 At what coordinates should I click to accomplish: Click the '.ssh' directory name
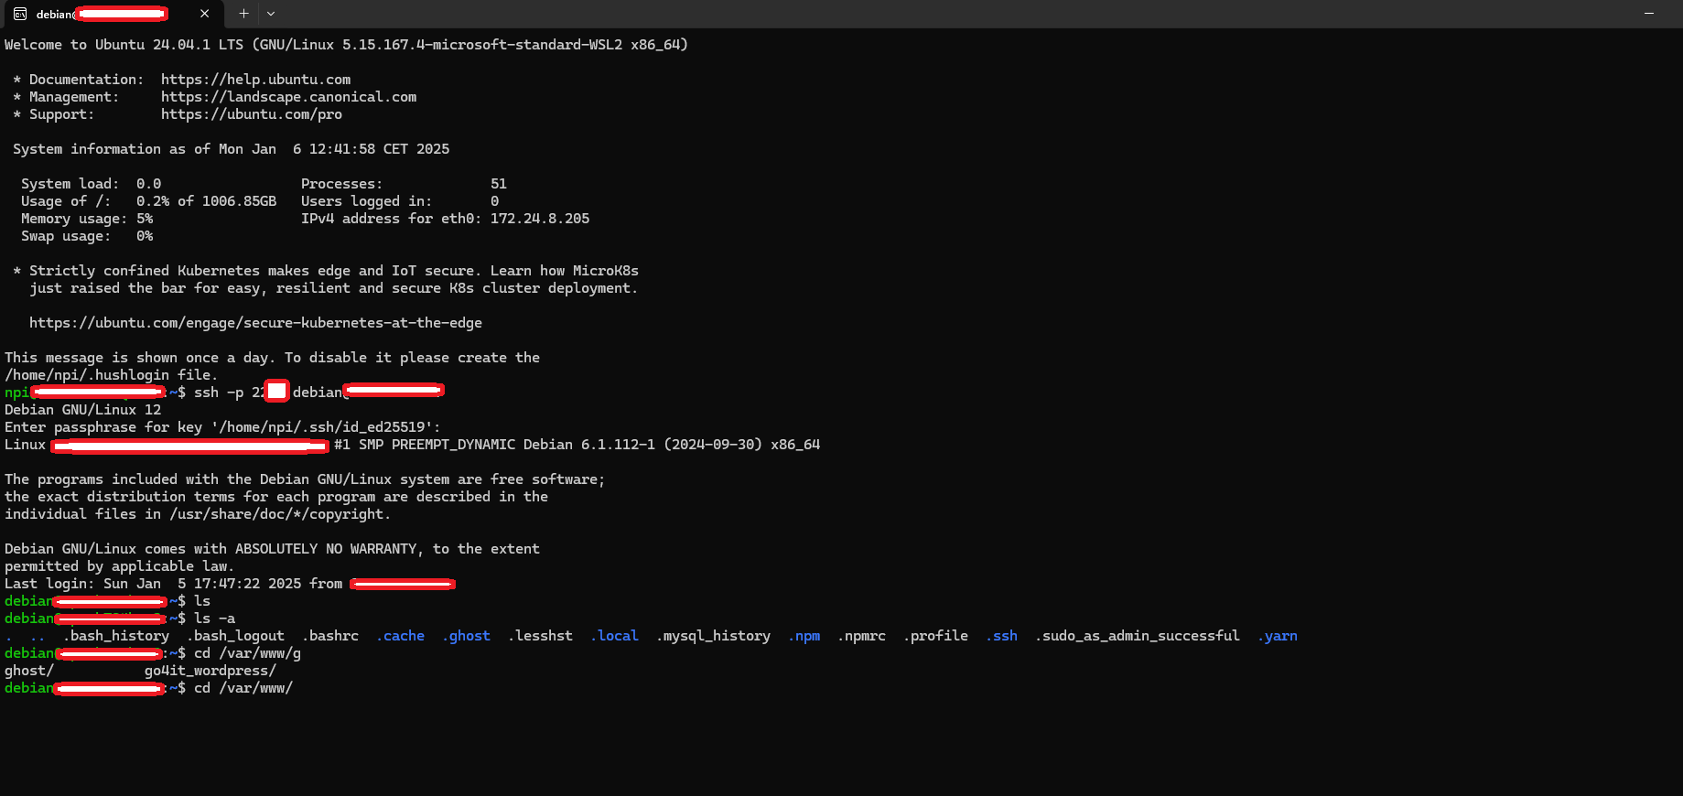point(1001,636)
